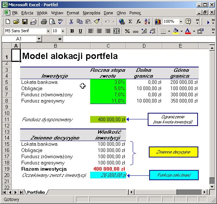This screenshot has width=217, height=204.
Task: Open Print Preview icon
Action: pos(52,22)
